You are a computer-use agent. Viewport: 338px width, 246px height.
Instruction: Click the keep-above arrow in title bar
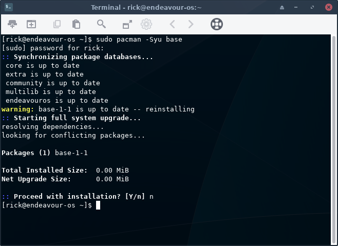point(282,8)
